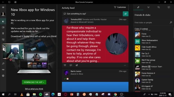Open Google Chrome from the taskbar
174x97 pixels.
point(115,94)
